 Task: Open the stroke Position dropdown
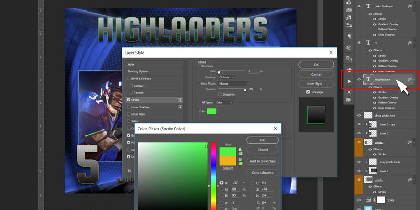[x=226, y=77]
